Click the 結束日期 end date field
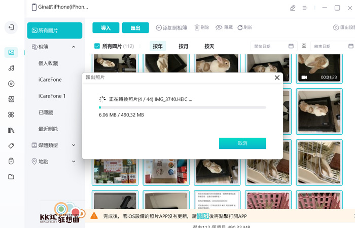The width and height of the screenshot is (355, 228). pyautogui.click(x=333, y=46)
